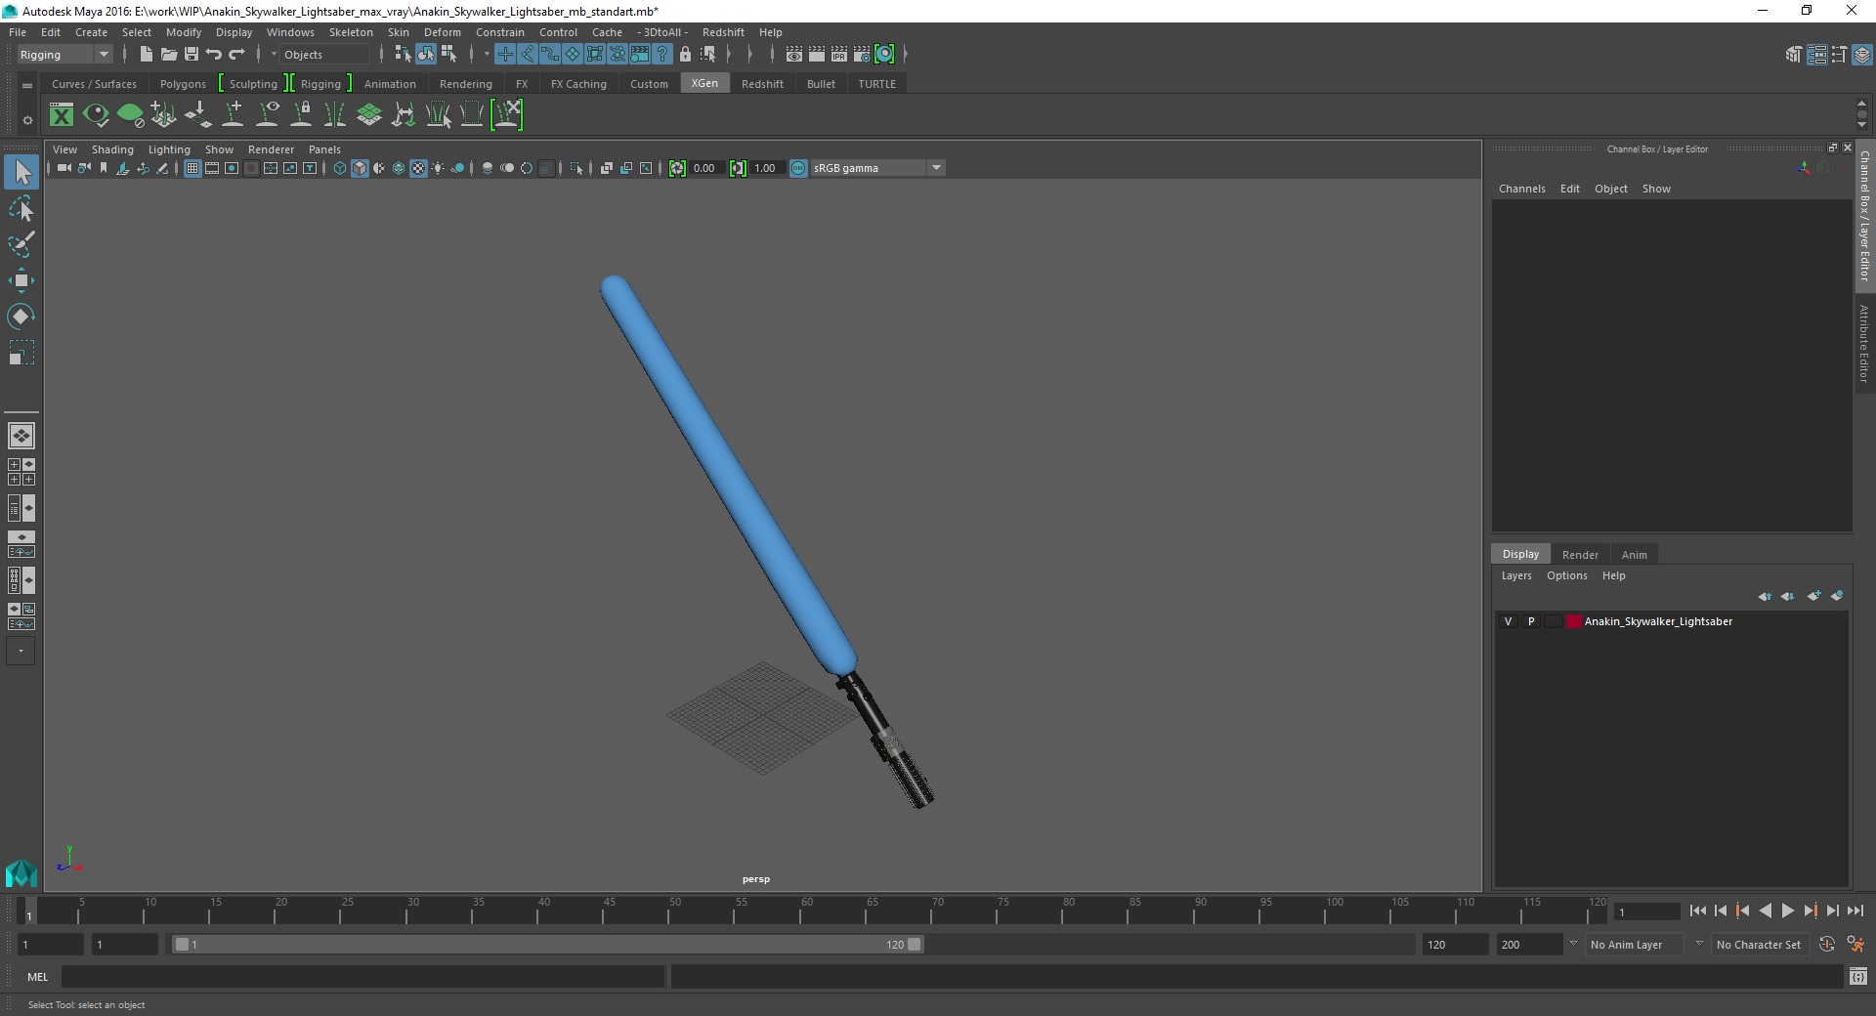The width and height of the screenshot is (1876, 1016).
Task: Open the Redshift menu in menu bar
Action: click(x=723, y=32)
